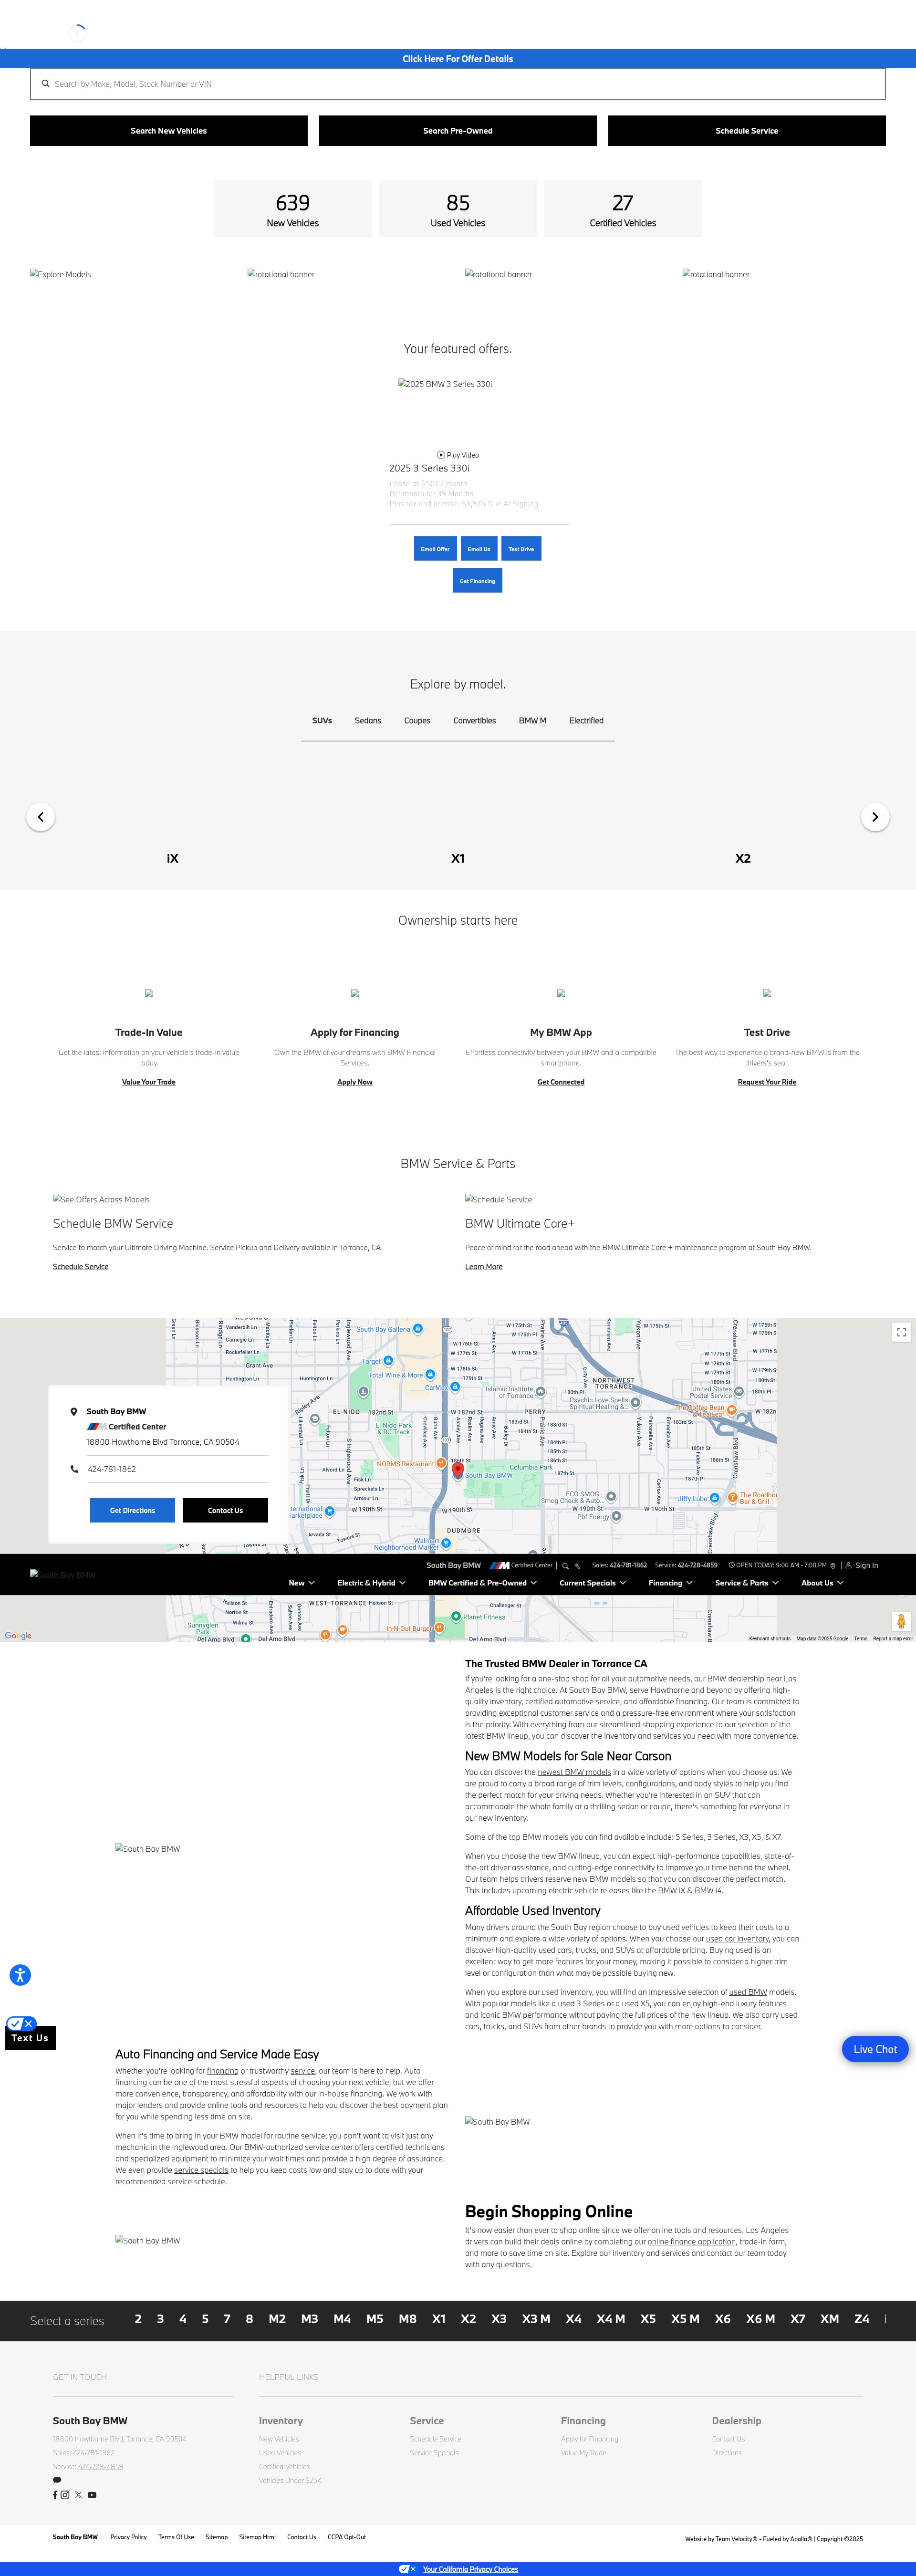Click the vehicle search input field
Image resolution: width=916 pixels, height=2576 pixels.
pyautogui.click(x=458, y=84)
